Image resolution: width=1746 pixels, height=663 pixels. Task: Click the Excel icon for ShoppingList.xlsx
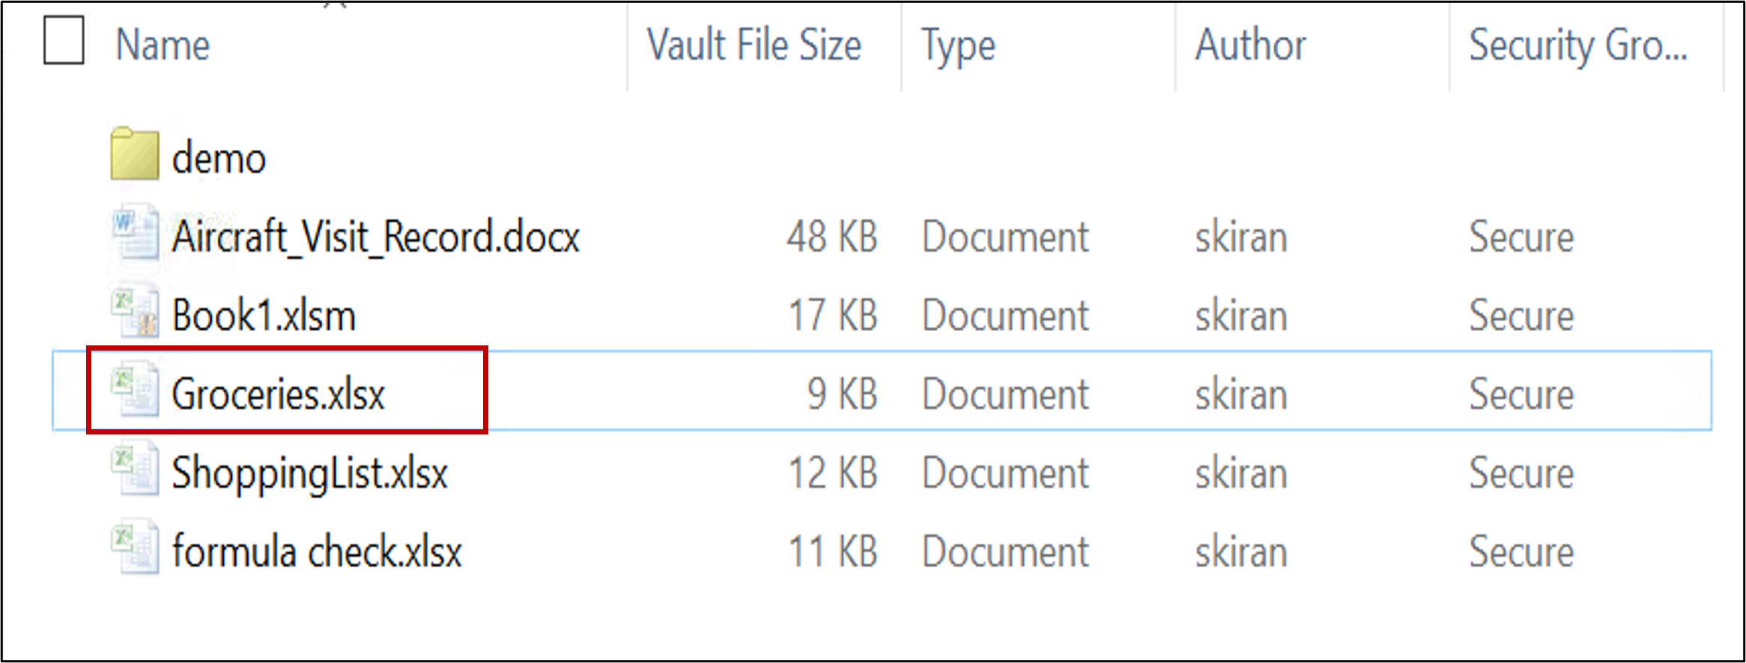[x=135, y=470]
